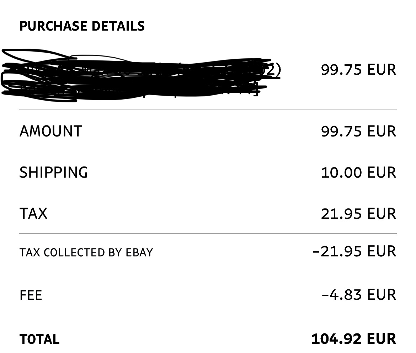Click the visible closing parenthesis of item link
This screenshot has width=416, height=353.
tap(278, 70)
